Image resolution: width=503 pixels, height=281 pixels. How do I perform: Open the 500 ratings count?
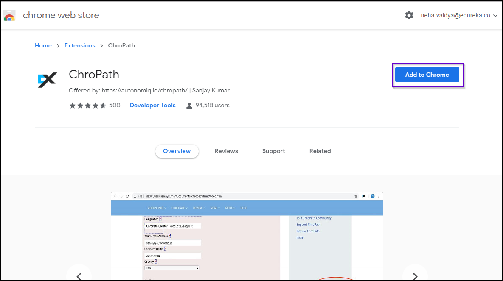(x=115, y=106)
